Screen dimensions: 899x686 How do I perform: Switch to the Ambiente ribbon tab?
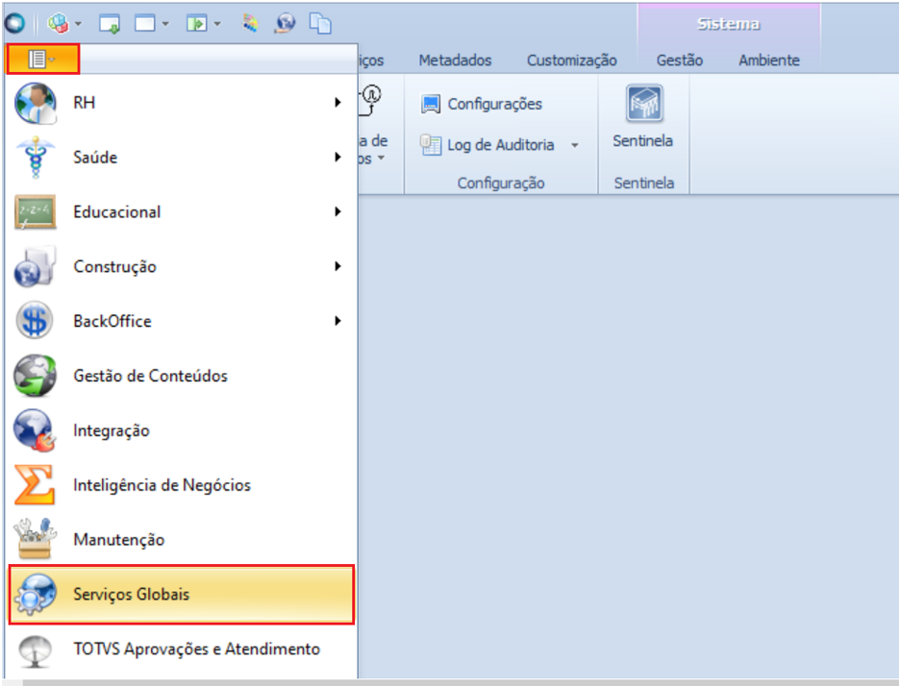pyautogui.click(x=769, y=61)
